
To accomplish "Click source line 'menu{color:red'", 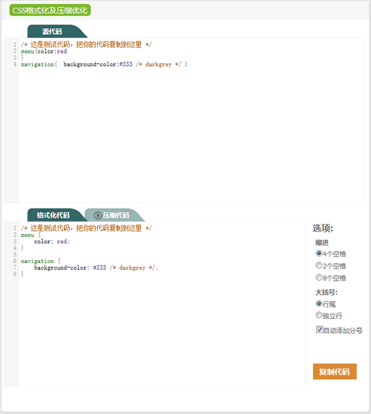I will tap(44, 51).
